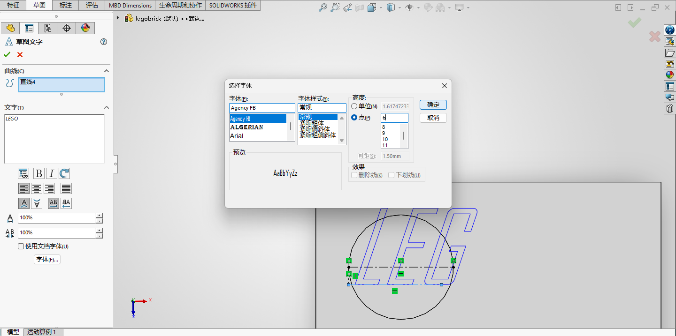Increase the width factor spinner value
The image size is (676, 336).
pyautogui.click(x=99, y=216)
